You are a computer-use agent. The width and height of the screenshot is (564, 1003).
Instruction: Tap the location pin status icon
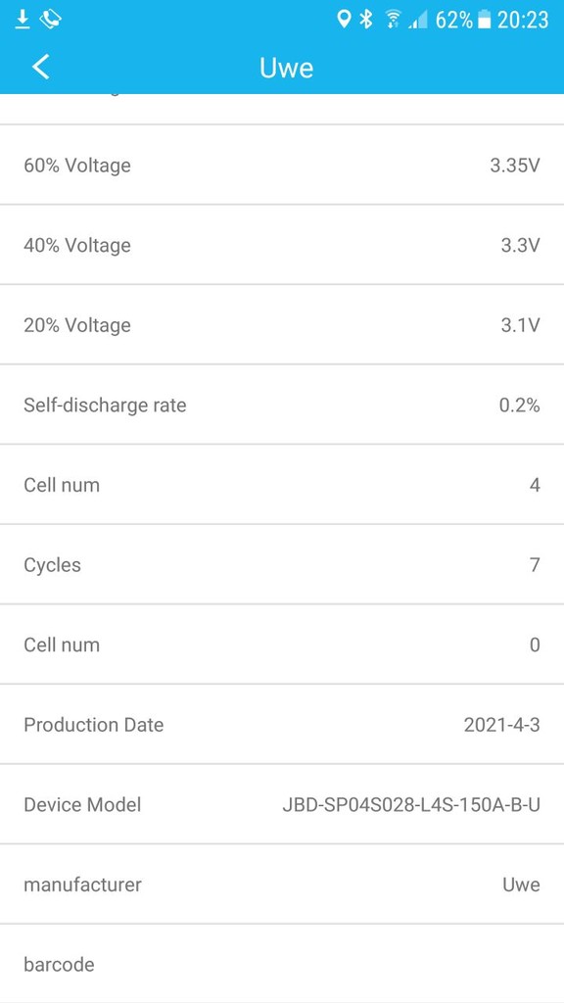point(344,20)
